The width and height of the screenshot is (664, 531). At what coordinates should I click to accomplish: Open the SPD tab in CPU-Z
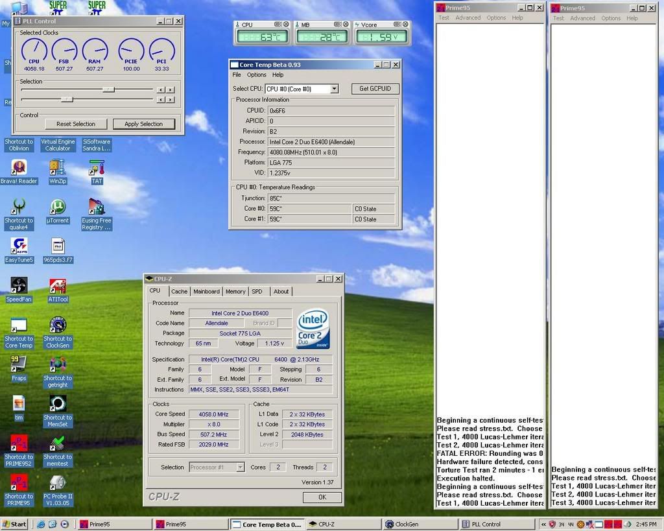click(x=257, y=292)
